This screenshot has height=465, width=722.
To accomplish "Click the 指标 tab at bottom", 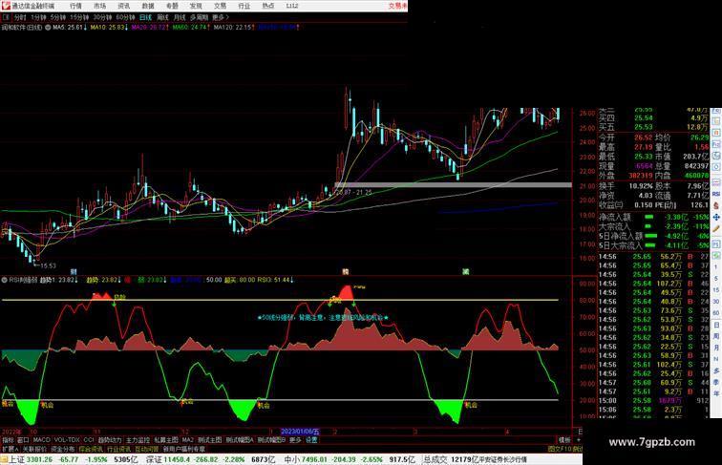I will click(8, 439).
